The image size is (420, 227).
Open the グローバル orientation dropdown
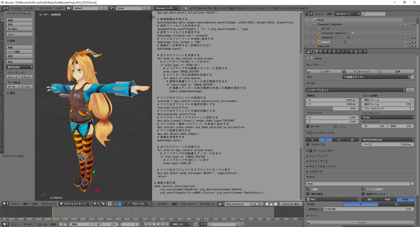tap(140, 204)
